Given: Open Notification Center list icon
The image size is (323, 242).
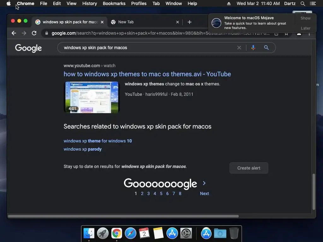Looking at the screenshot, I should (x=313, y=3).
